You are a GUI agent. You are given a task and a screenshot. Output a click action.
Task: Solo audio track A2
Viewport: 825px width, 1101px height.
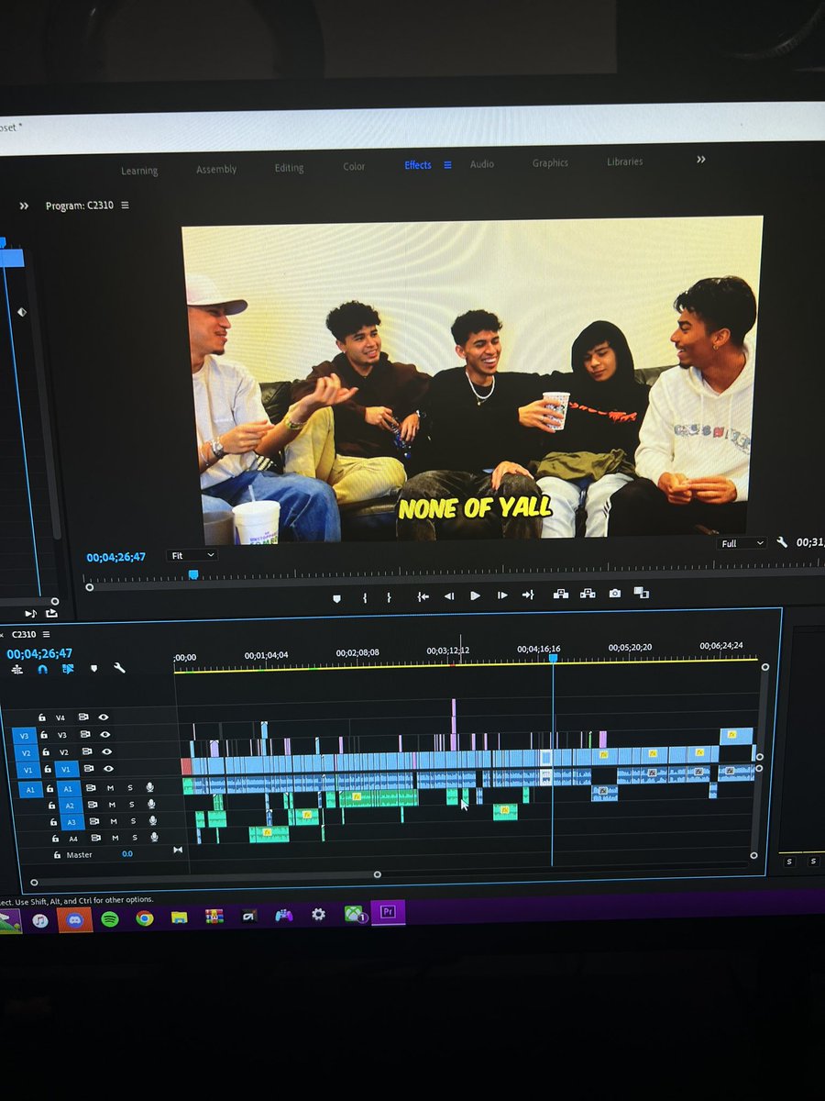[131, 804]
